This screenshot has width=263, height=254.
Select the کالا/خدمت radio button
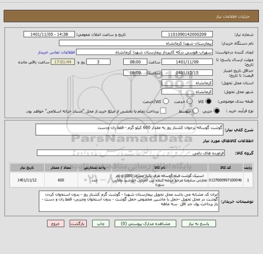166,101
